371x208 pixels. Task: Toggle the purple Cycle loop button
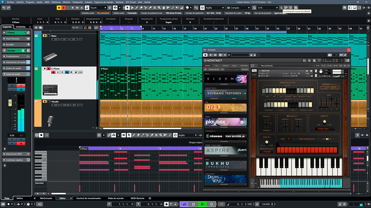[184, 204]
